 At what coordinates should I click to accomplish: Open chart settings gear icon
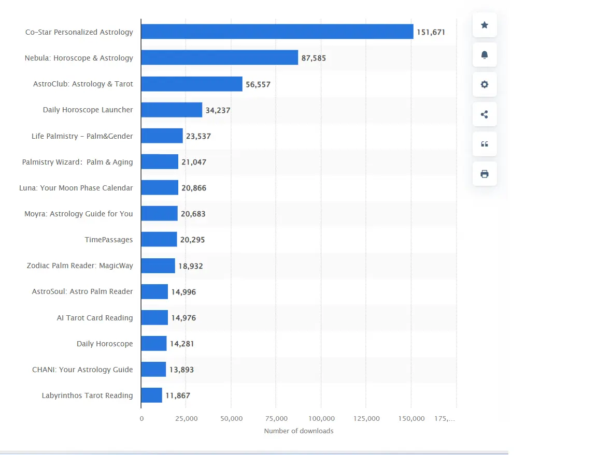click(485, 84)
